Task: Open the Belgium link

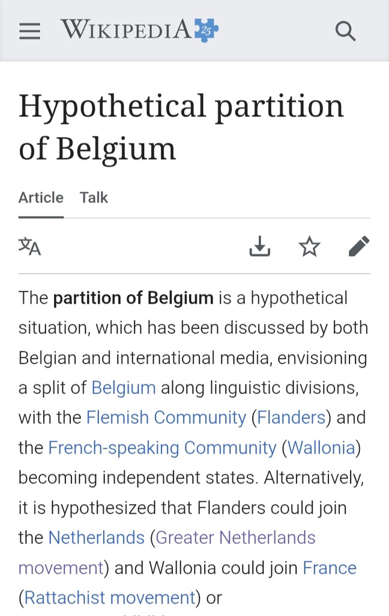Action: [x=124, y=387]
